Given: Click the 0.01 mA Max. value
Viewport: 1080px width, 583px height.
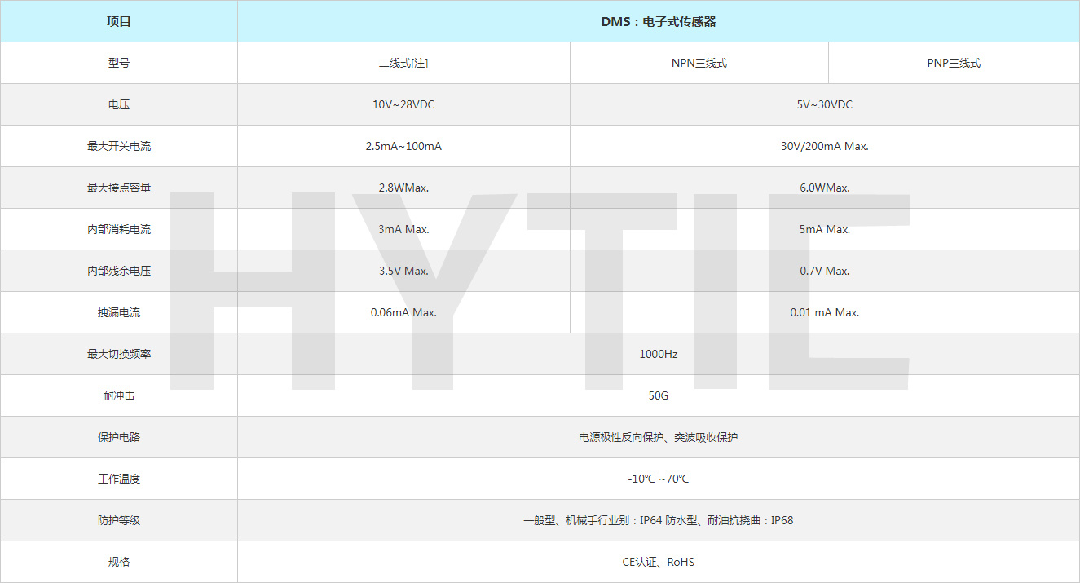Looking at the screenshot, I should (825, 312).
